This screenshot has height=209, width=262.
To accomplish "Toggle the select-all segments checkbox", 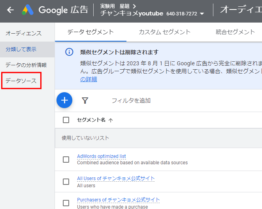I will (66, 120).
